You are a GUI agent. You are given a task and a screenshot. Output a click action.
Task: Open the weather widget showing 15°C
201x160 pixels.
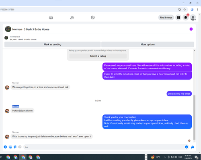pyautogui.click(x=156, y=157)
